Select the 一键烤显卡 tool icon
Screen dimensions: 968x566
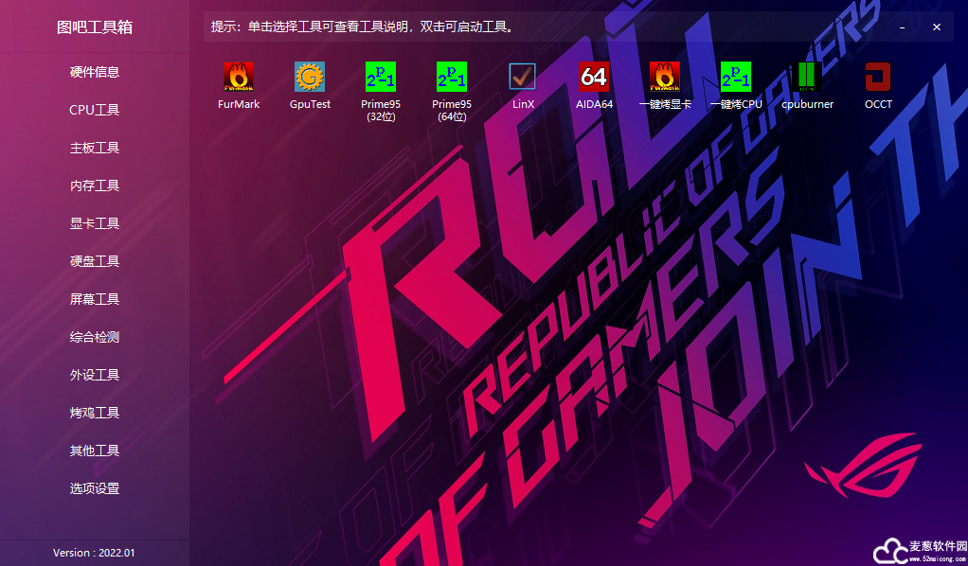click(665, 77)
